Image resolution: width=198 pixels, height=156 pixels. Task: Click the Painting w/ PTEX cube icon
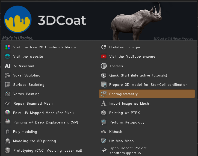click(x=104, y=113)
